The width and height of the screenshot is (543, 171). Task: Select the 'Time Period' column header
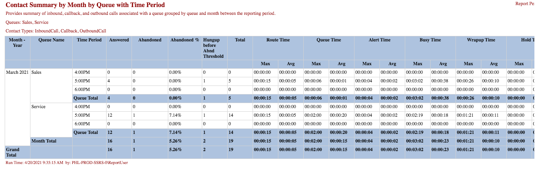[89, 40]
